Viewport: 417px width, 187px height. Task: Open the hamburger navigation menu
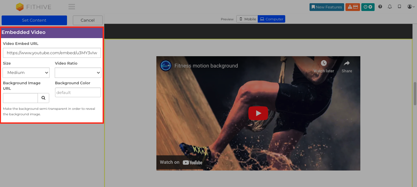72,7
